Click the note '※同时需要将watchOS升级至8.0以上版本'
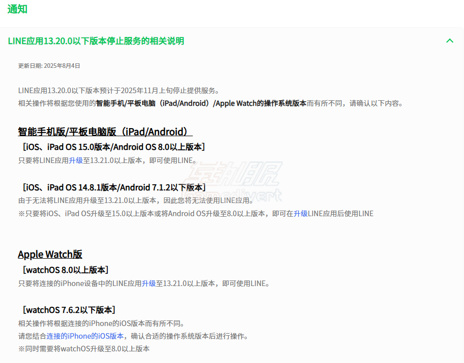 point(84,349)
